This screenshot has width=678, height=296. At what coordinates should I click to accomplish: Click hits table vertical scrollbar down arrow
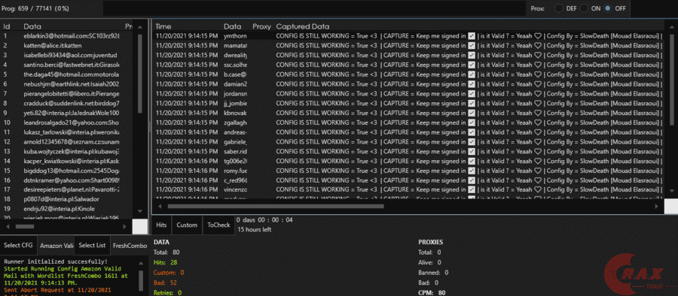671,190
